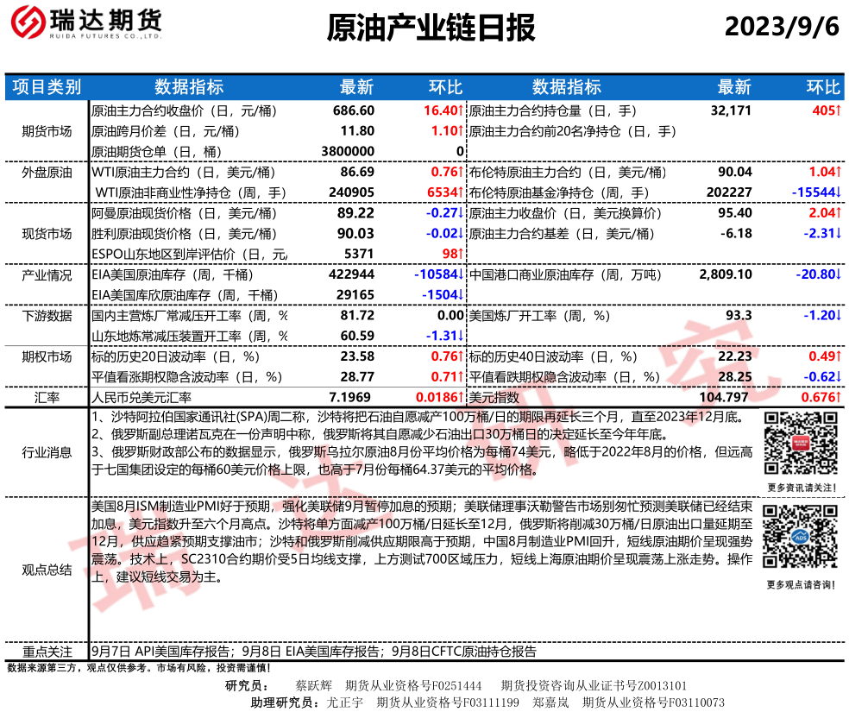Viewport: 849px width, 712px height.
Task: Select the 期货市场 category cell
Action: (47, 131)
